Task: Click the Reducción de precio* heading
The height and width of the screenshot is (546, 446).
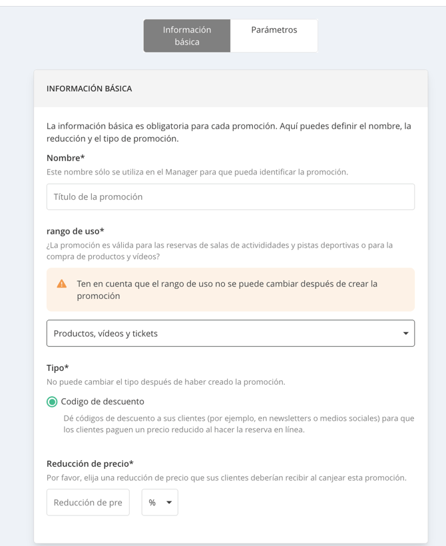Action: pyautogui.click(x=90, y=463)
